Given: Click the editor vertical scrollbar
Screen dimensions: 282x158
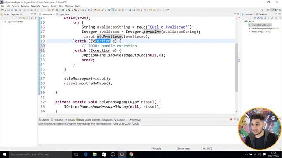Looking at the screenshot, I should (x=237, y=68).
